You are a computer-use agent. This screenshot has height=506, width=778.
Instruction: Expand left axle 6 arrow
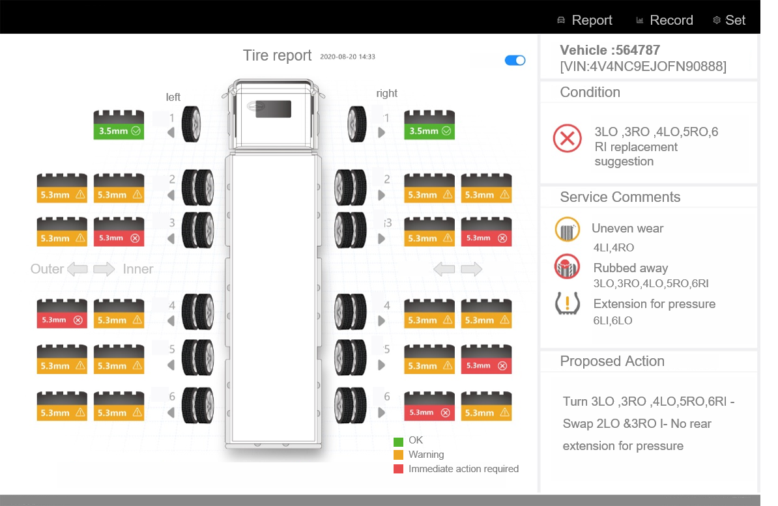click(171, 412)
